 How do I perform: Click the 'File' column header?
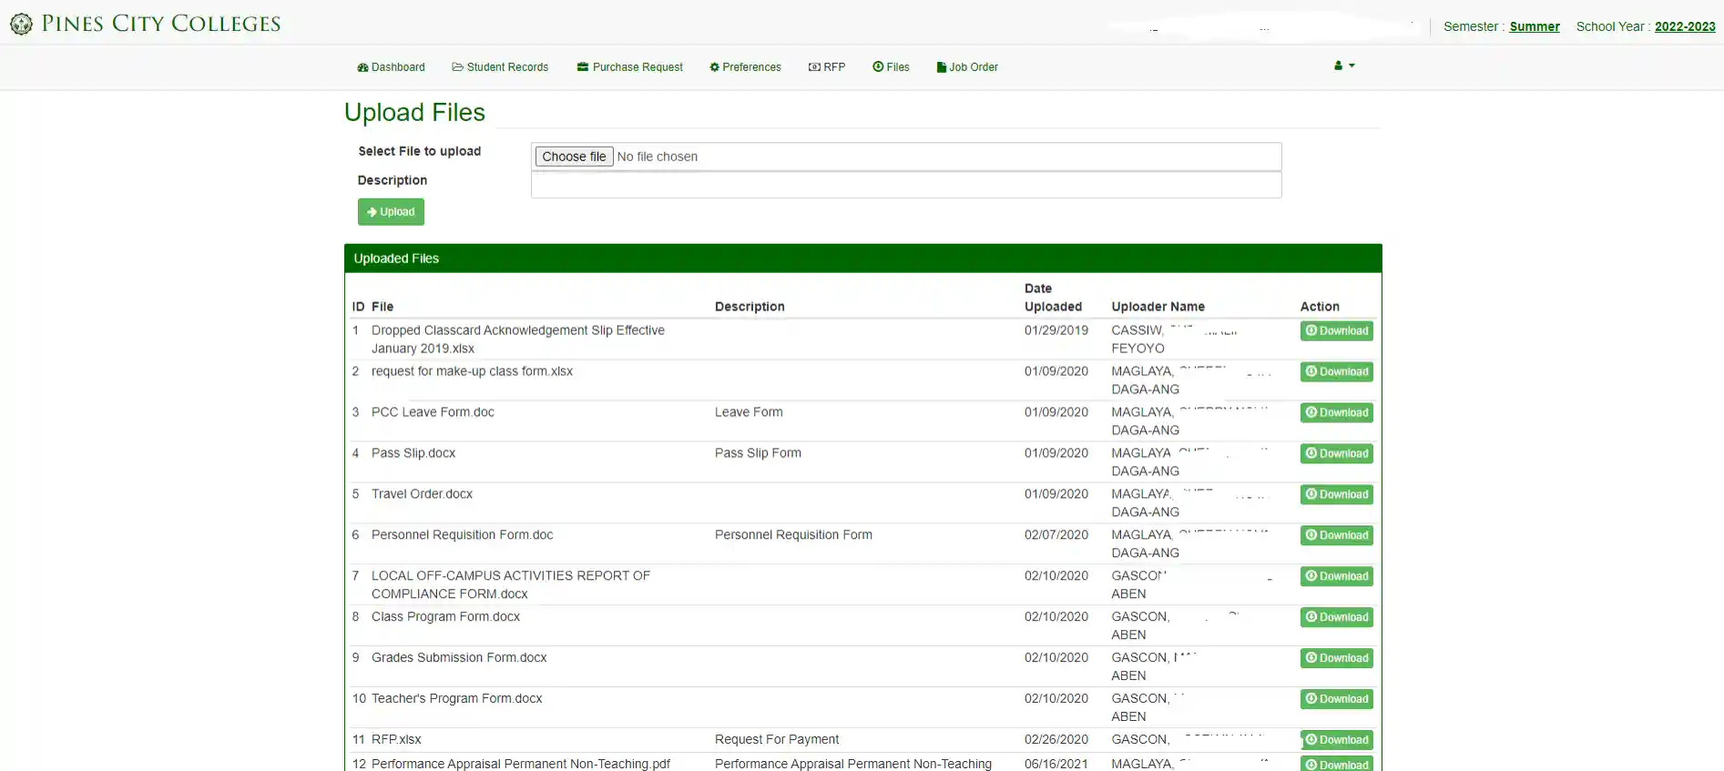pyautogui.click(x=383, y=307)
